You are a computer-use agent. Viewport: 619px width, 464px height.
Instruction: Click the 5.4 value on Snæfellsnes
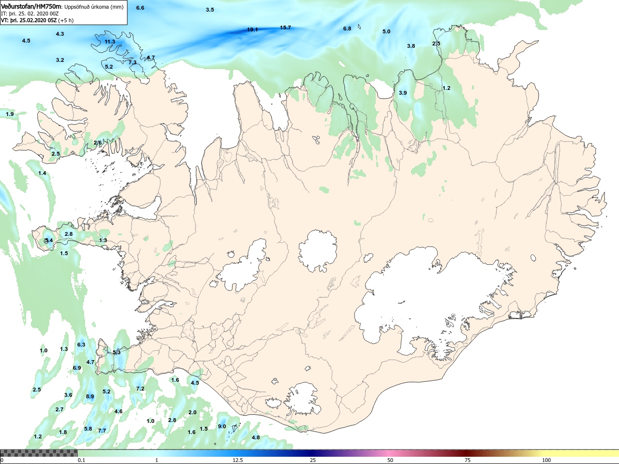49,240
